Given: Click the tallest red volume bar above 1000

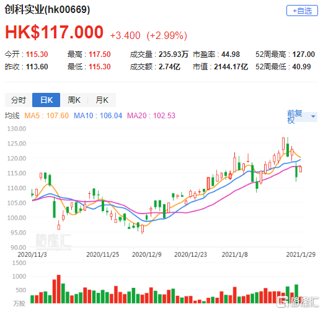Looking at the screenshot, I should tap(59, 289).
